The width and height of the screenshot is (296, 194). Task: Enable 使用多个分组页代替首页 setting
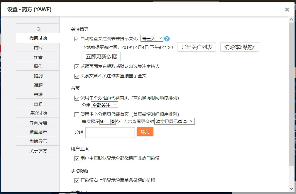77,114
